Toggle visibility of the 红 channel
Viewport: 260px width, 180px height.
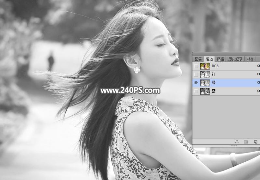(x=196, y=74)
